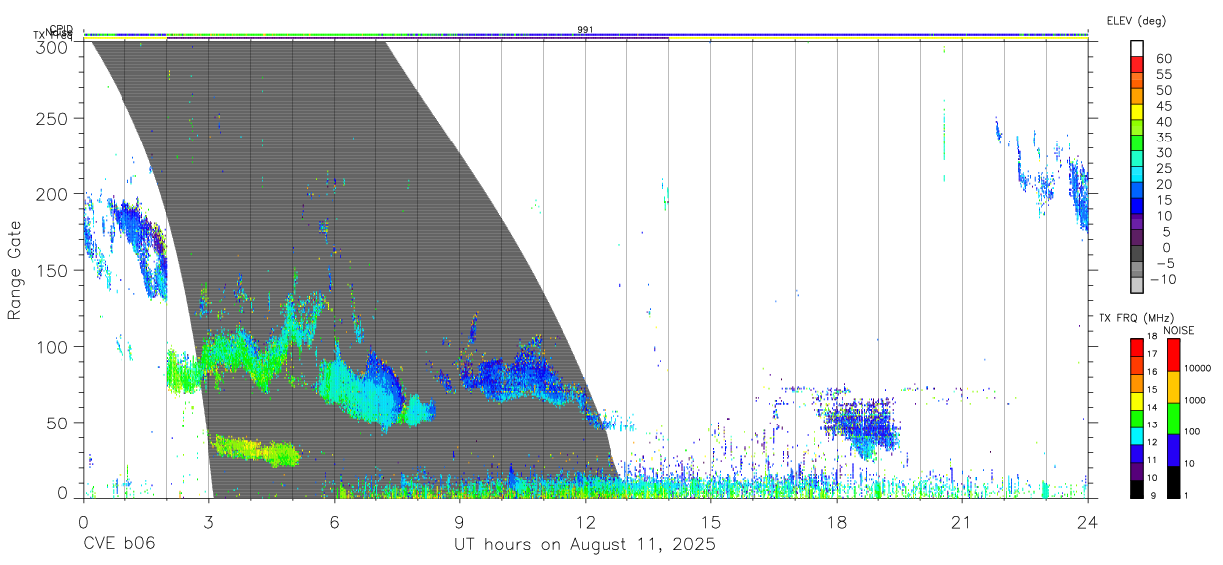Image resolution: width=1223 pixels, height=565 pixels.
Task: Click the ELEV color bar label '-5'
Action: click(x=1163, y=263)
